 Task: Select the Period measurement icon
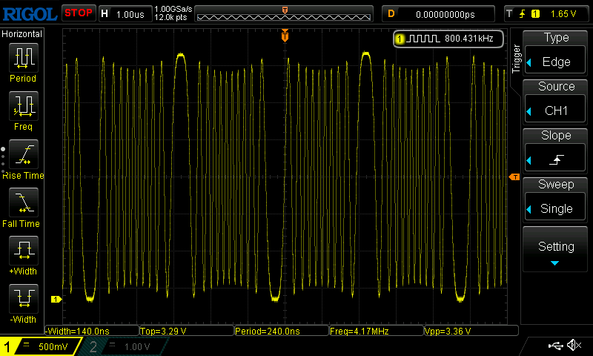[24, 58]
